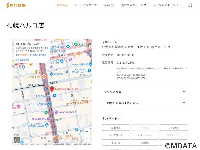The height and width of the screenshot is (150, 200).
Task: Select the ロシエ 地下街店 shopping pin
Action: [x=48, y=104]
